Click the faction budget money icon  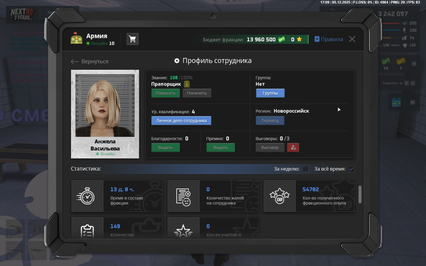(282, 39)
